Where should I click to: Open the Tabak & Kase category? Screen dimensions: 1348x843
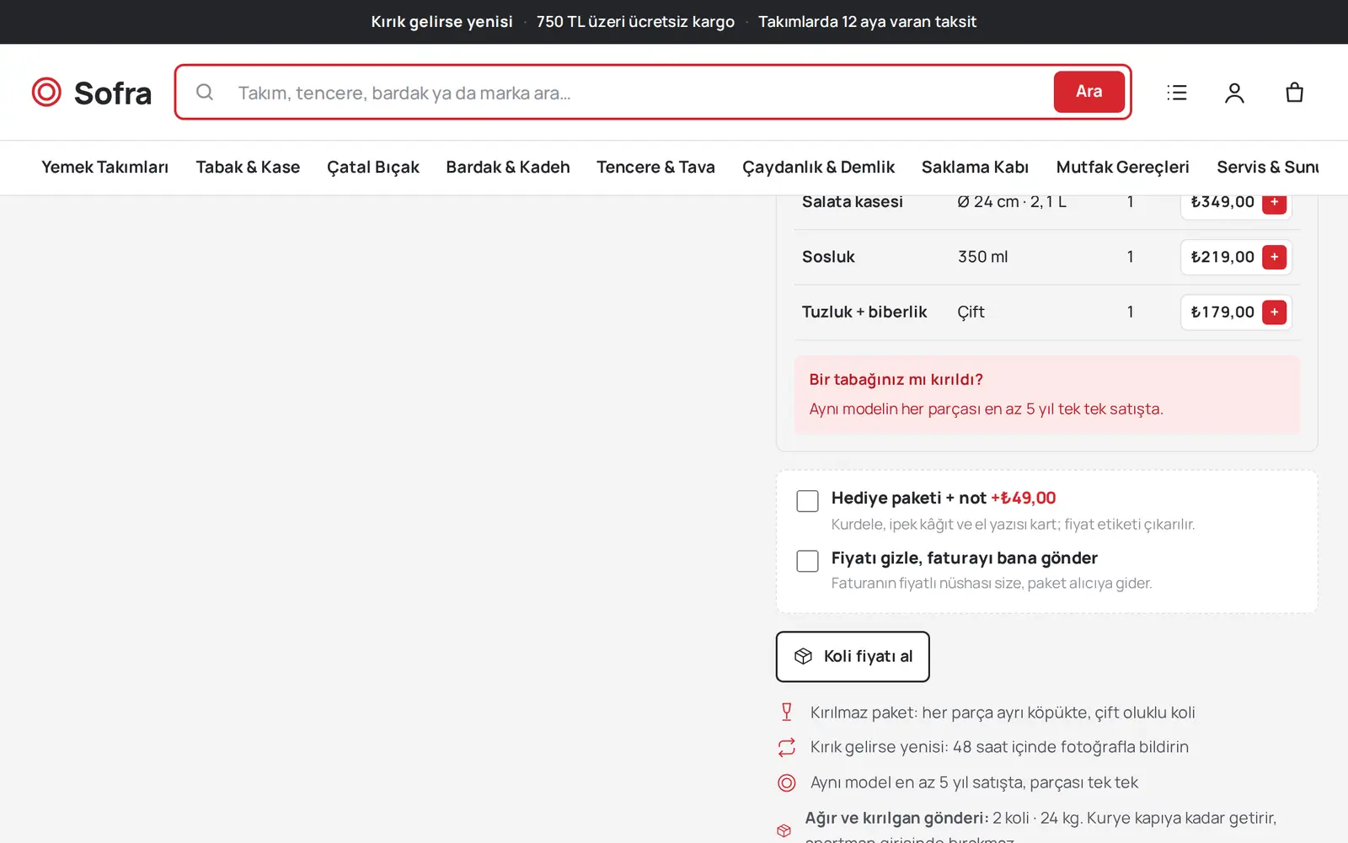pos(248,168)
